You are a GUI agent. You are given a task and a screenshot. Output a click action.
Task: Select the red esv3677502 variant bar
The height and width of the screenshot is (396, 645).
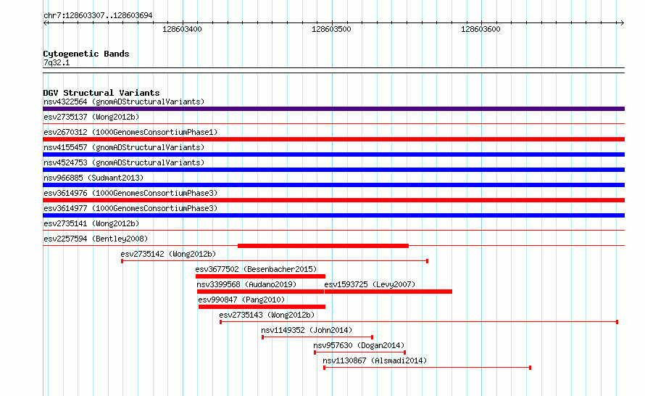(260, 276)
